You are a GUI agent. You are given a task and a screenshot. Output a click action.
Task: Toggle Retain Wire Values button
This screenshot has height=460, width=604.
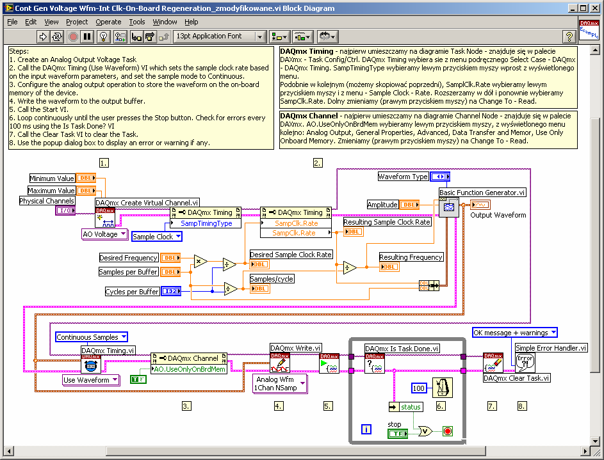coord(120,37)
